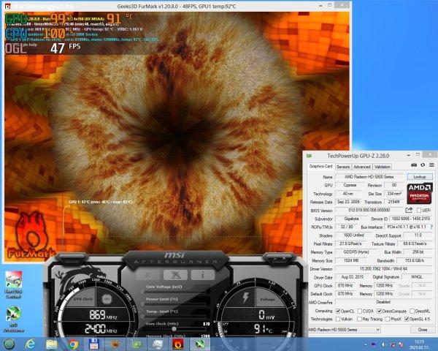Viewport: 438px width, 351px height.
Task: Click the Name field showing AMD Radeon HD 5800
Action: click(x=369, y=177)
